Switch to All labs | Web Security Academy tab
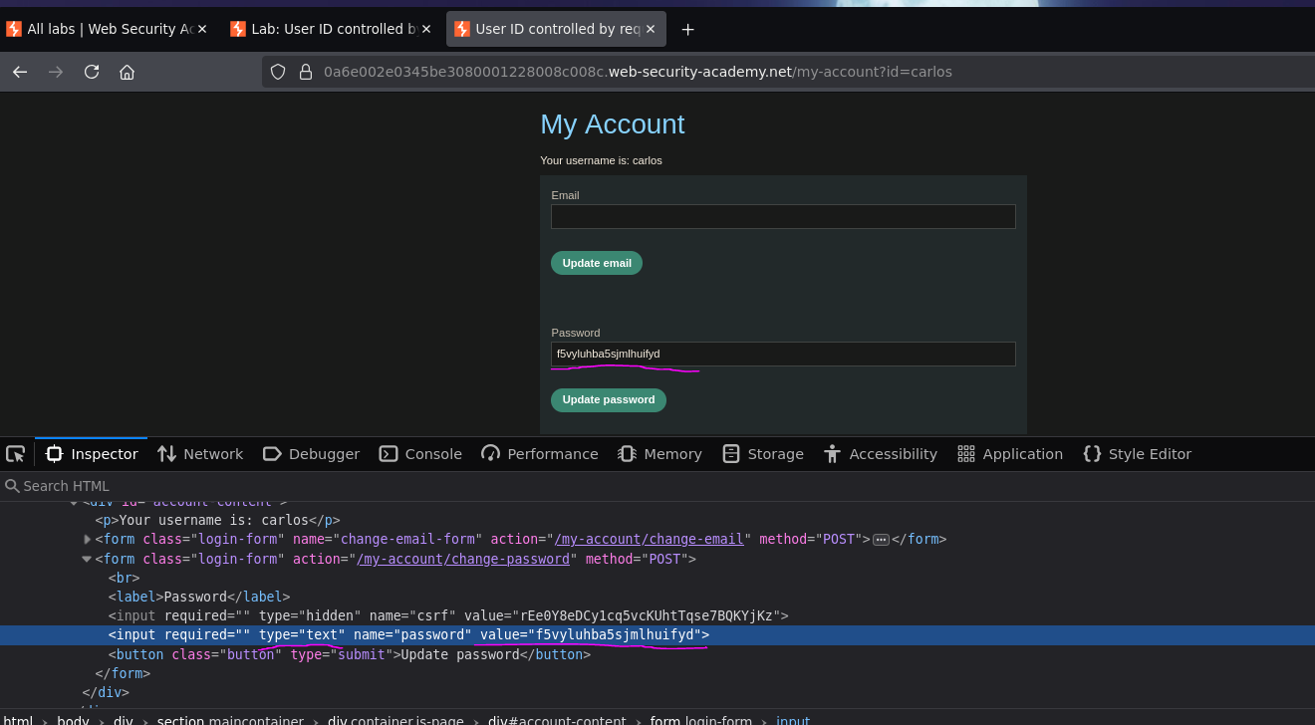The image size is (1315, 725). (108, 29)
